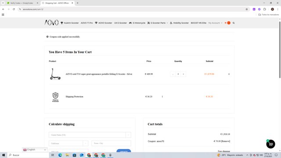Image resolution: width=281 pixels, height=158 pixels.
Task: Click the subtotal value € 1,916.16
Action: pos(225,134)
